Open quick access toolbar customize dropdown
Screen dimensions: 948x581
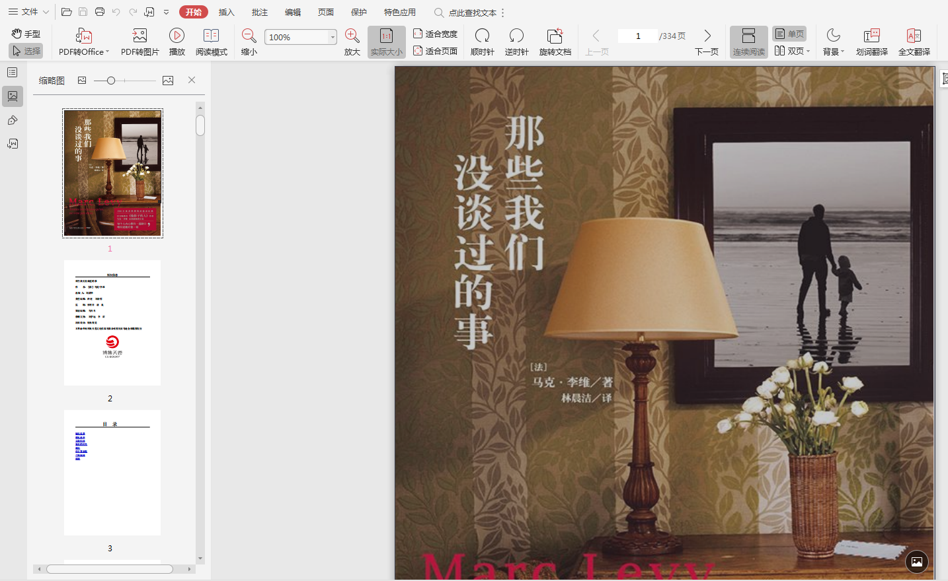(166, 12)
